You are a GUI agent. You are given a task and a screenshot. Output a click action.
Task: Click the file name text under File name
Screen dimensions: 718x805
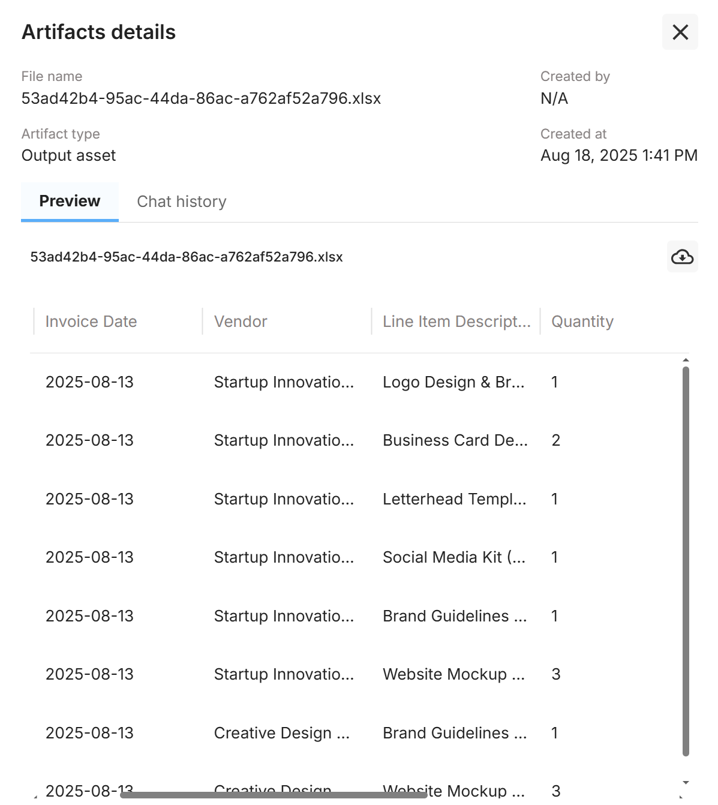pos(201,98)
